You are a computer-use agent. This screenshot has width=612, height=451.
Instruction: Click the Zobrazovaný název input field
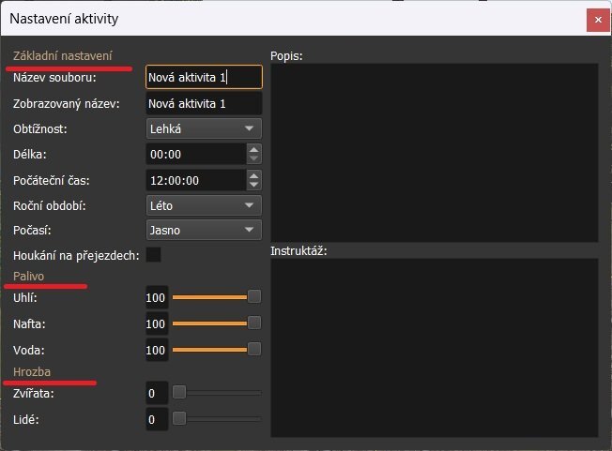(204, 103)
